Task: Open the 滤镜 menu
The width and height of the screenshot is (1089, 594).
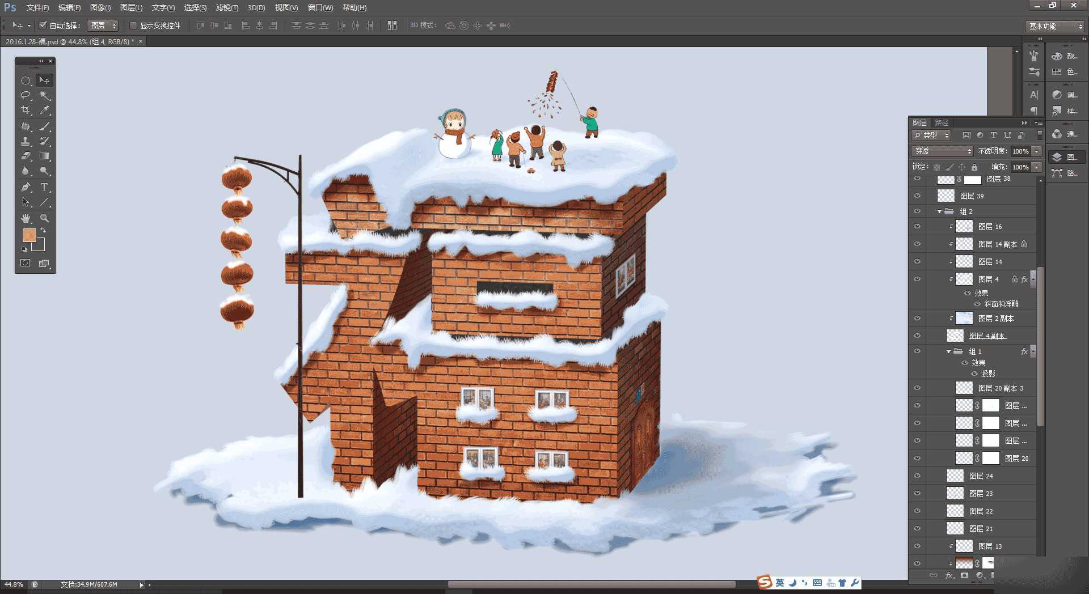Action: [226, 7]
